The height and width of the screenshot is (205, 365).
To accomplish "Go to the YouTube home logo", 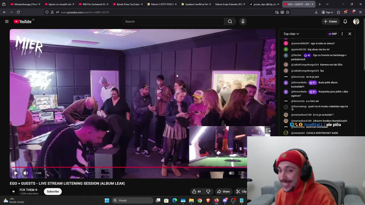I will point(23,21).
